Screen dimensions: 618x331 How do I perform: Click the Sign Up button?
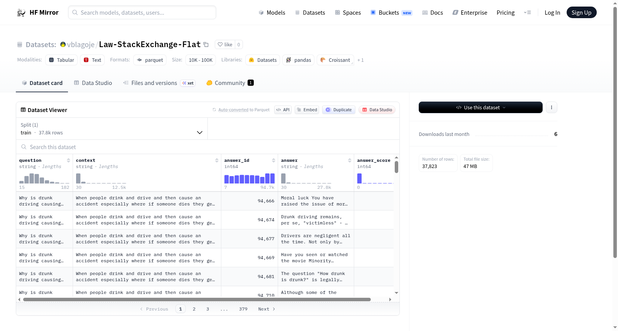(x=581, y=12)
